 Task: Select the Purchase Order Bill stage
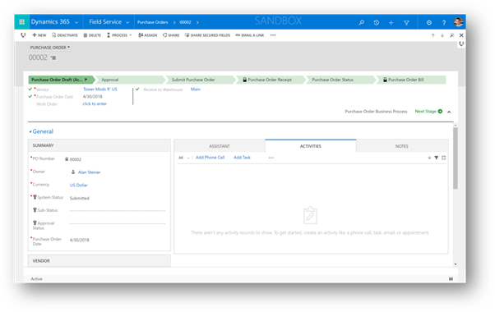(x=410, y=80)
